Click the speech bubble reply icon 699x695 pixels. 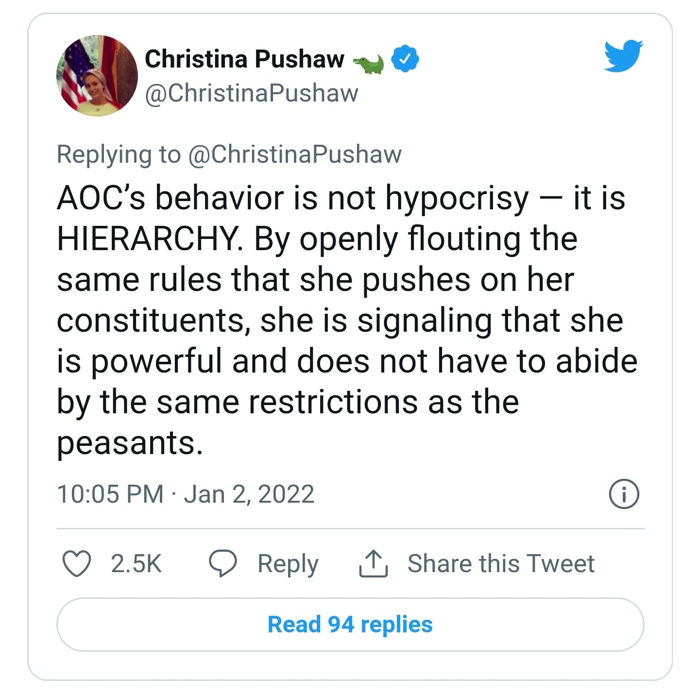tap(223, 564)
